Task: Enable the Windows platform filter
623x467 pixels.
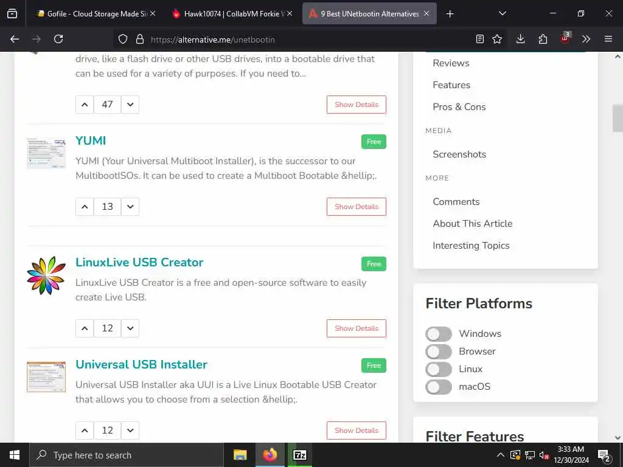Action: pyautogui.click(x=439, y=334)
